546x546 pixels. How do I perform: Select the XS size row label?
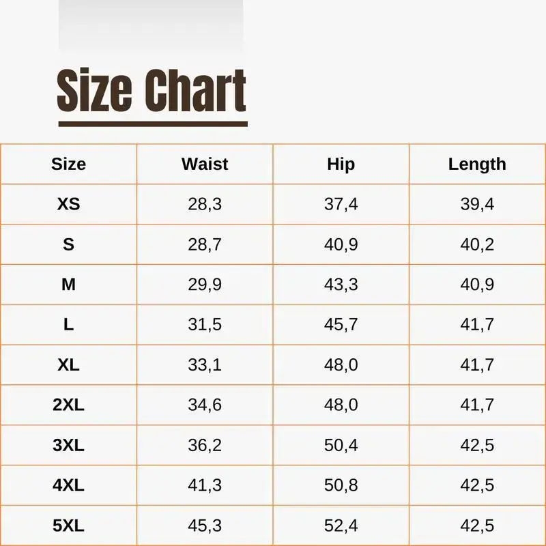point(68,204)
